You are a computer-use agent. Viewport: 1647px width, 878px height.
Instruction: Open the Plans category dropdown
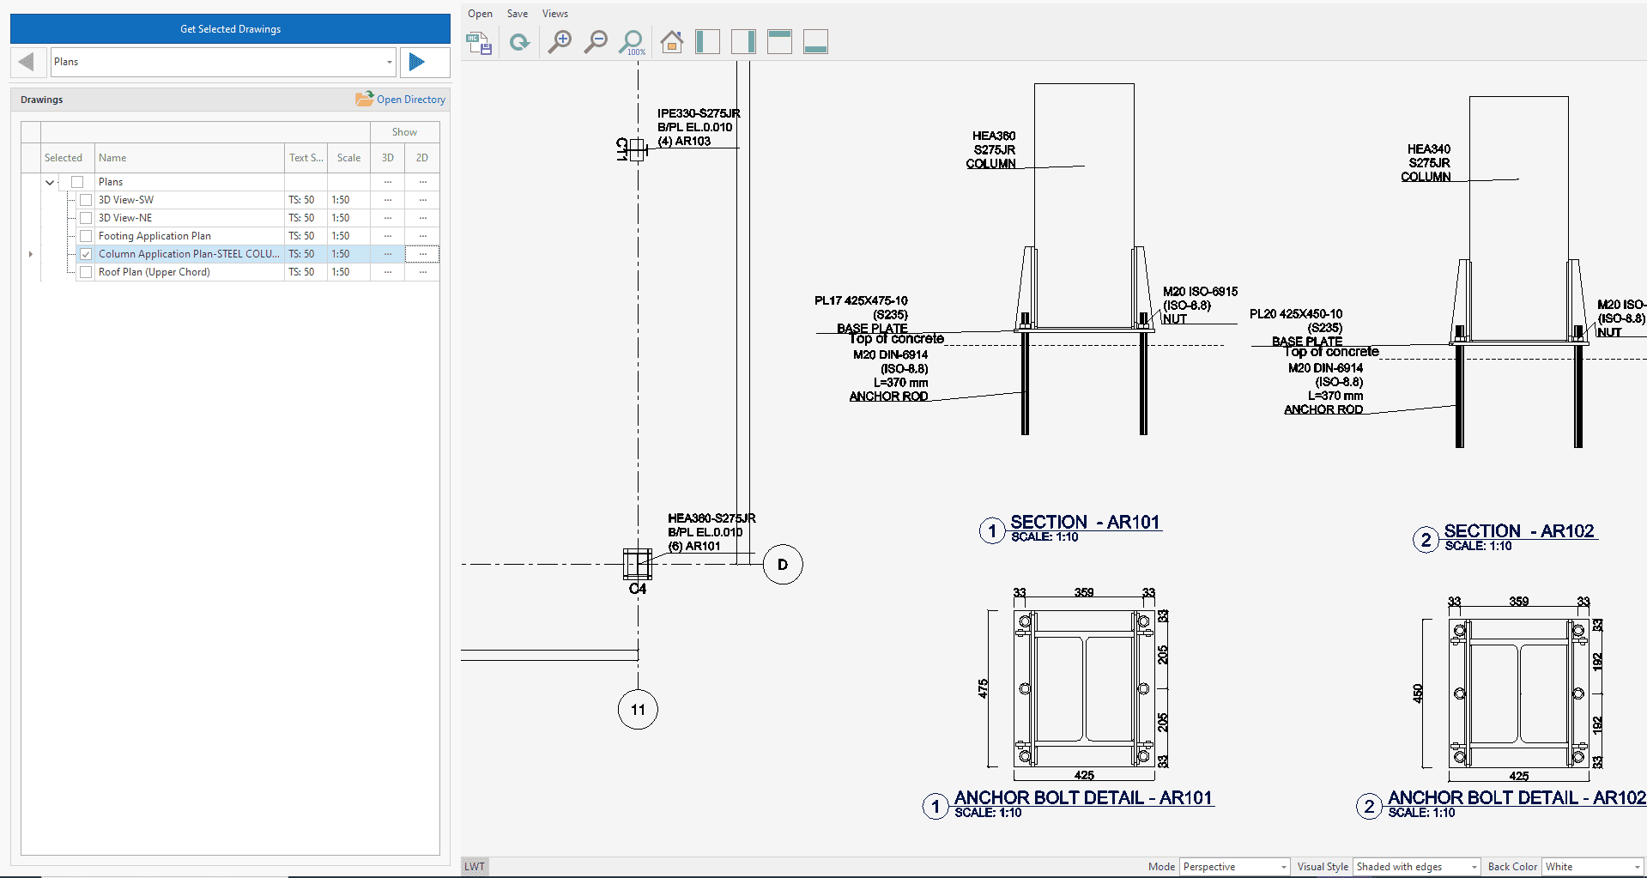[x=389, y=62]
